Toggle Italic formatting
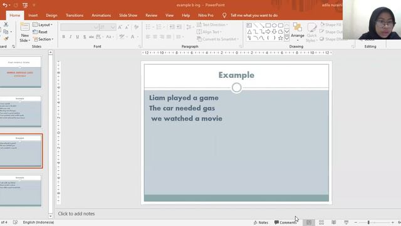This screenshot has height=226, width=401. pyautogui.click(x=71, y=37)
